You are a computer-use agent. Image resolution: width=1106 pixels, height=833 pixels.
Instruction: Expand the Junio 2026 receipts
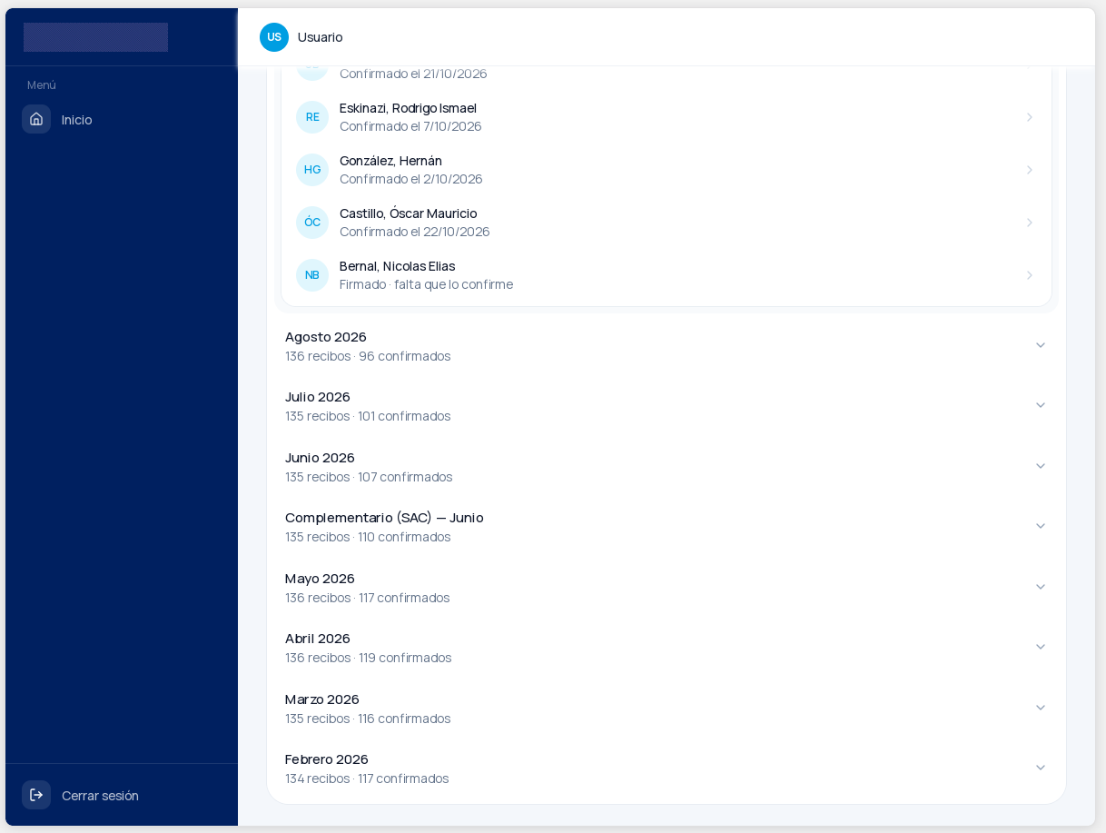667,467
